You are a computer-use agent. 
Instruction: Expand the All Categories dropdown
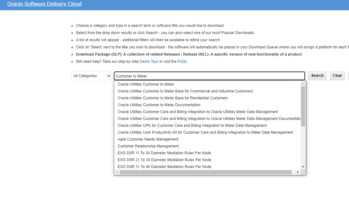click(92, 76)
